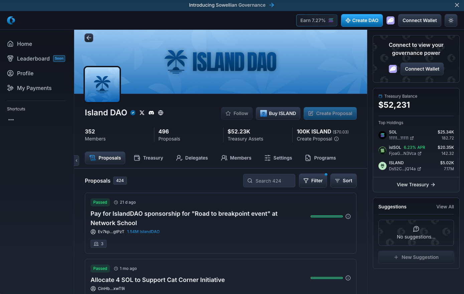464x294 pixels.
Task: Open the Sort proposals dropdown
Action: [x=343, y=181]
